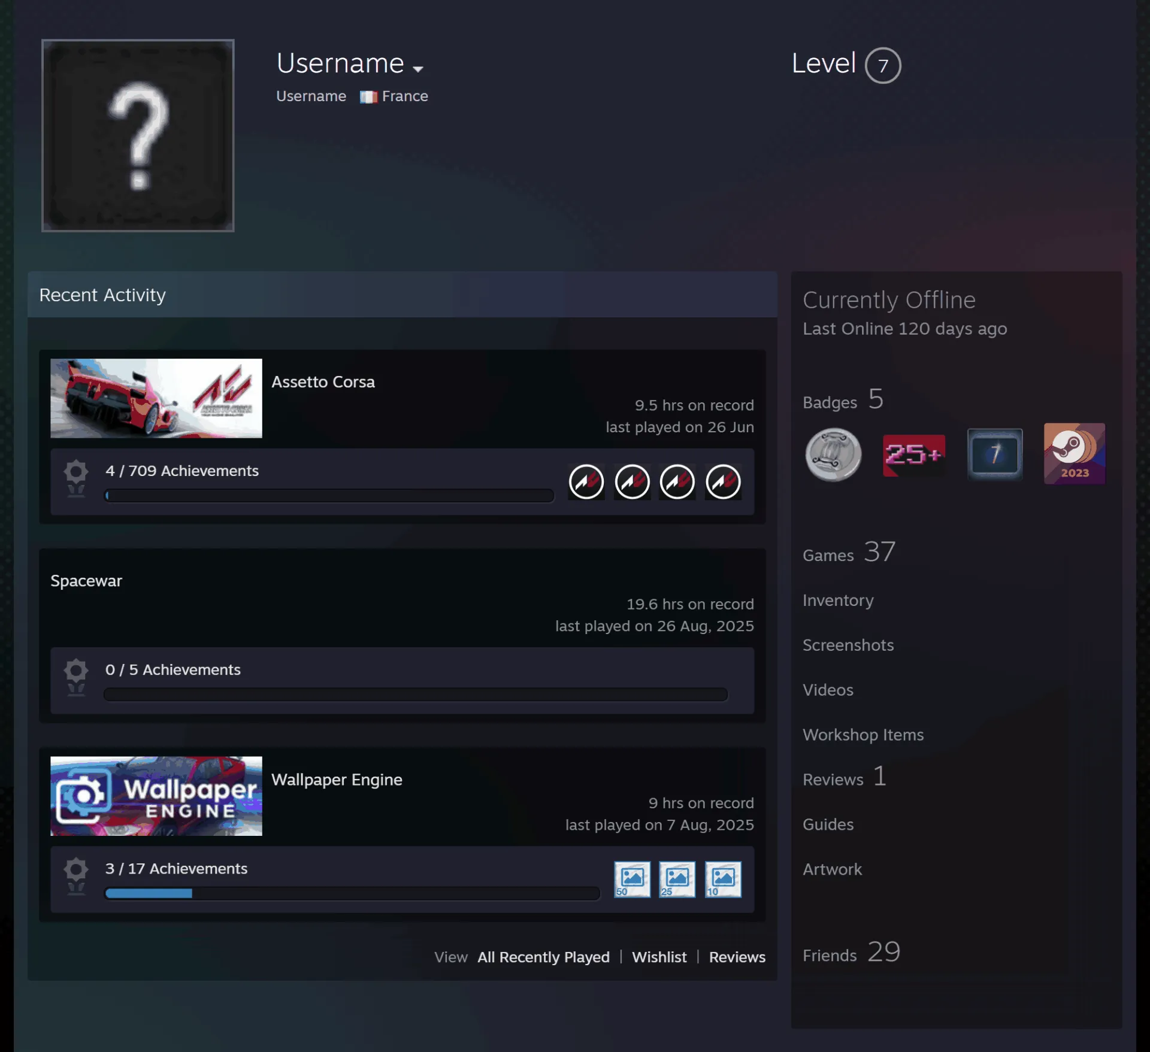The image size is (1150, 1052).
Task: Open the Reviews link beside Wishlist
Action: tap(737, 957)
